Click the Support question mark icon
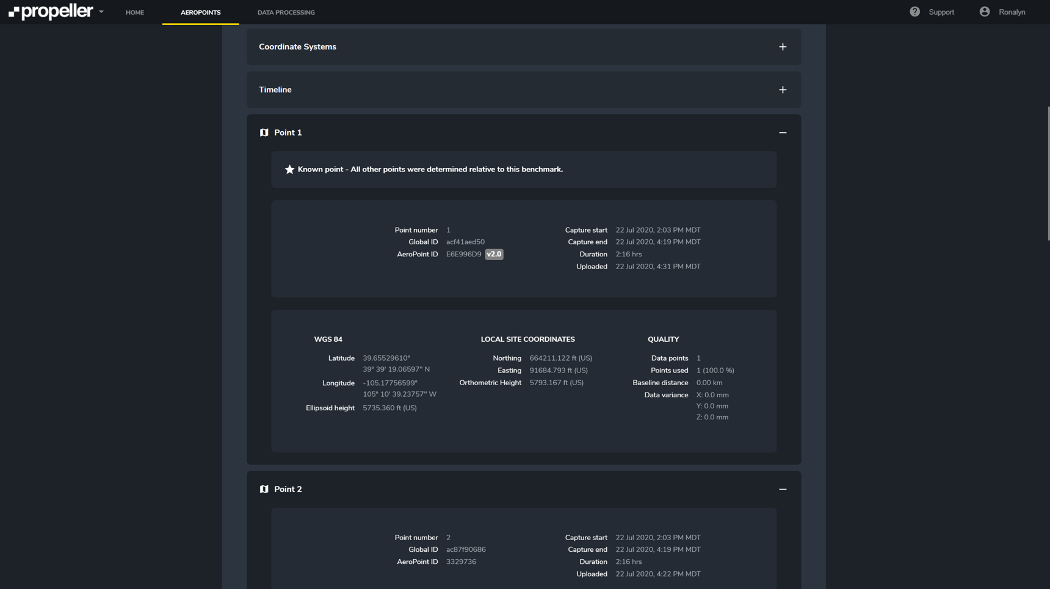This screenshot has width=1050, height=589. (x=914, y=12)
